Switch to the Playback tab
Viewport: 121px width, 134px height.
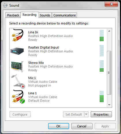point(13,15)
